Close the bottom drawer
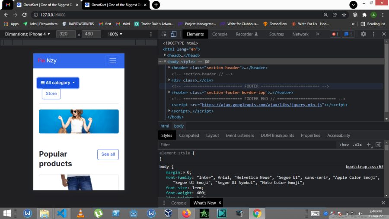Image resolution: width=389 pixels, height=219 pixels. [383, 203]
